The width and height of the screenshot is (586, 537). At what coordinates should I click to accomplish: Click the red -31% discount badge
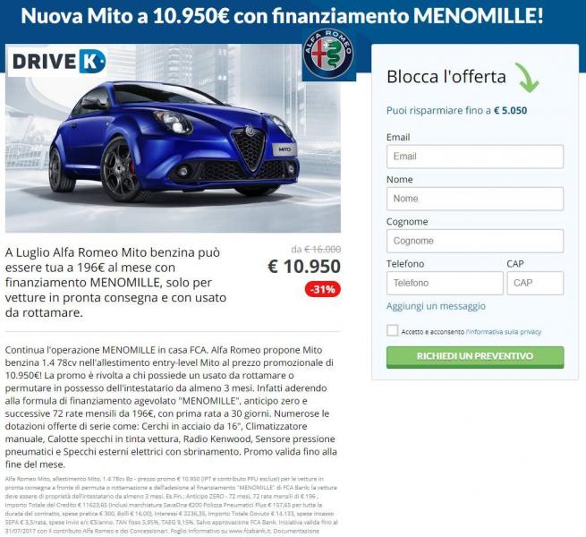(323, 289)
